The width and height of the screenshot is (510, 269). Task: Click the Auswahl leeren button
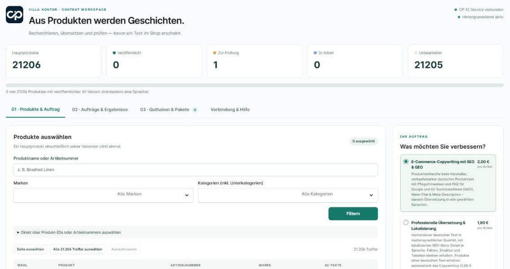point(124,249)
